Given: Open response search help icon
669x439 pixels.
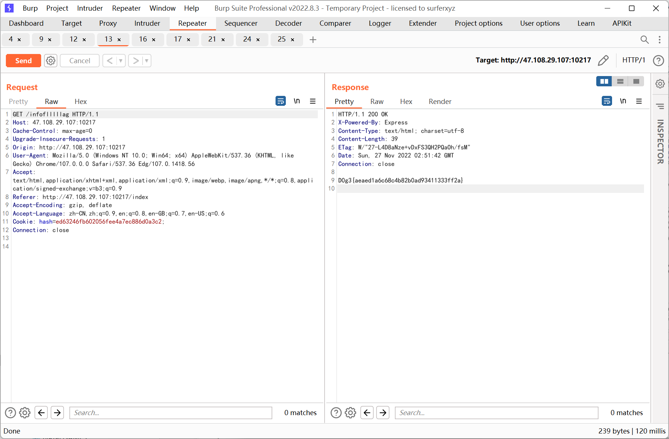Looking at the screenshot, I should [x=336, y=413].
